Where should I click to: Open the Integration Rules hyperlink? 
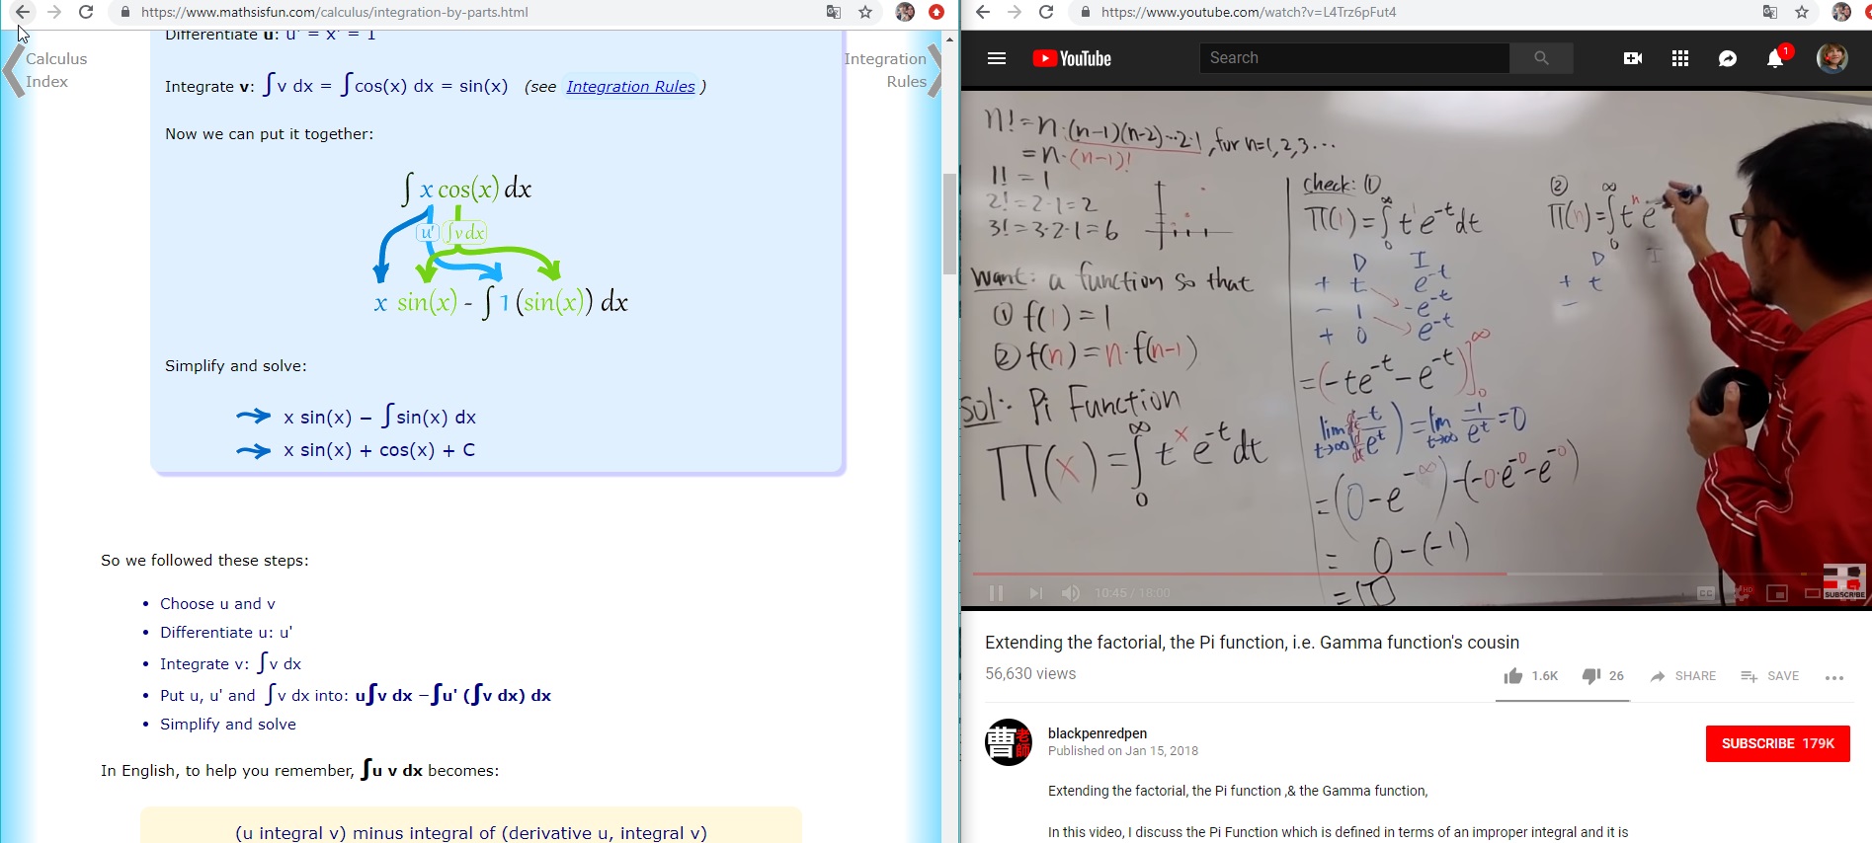click(x=630, y=87)
